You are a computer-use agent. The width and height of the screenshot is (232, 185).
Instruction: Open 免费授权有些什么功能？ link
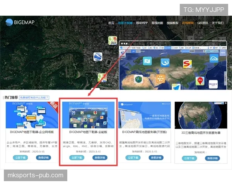point(34,98)
